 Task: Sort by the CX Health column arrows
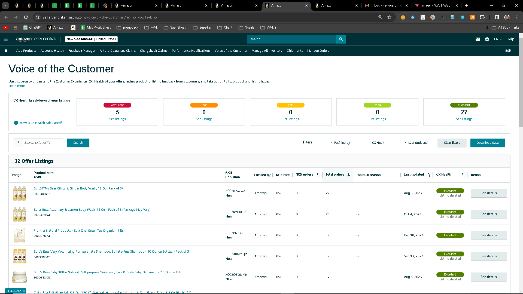click(x=463, y=175)
